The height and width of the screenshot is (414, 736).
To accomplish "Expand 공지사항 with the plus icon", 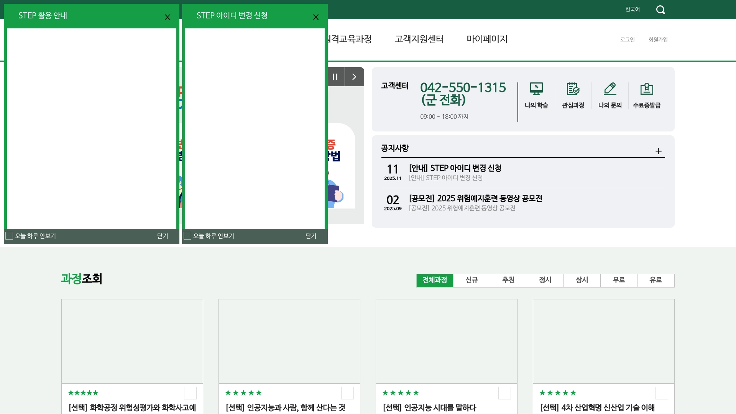I will (659, 151).
